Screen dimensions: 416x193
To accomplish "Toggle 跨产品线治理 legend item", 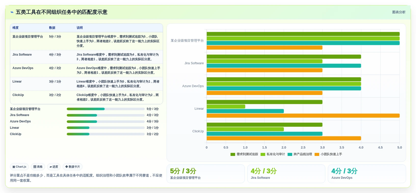I will [x=300, y=154].
